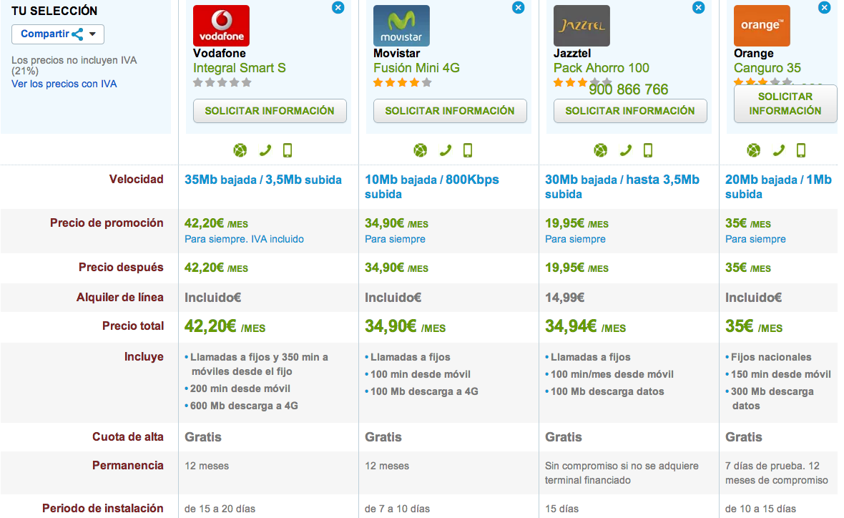844x518 pixels.
Task: Click Jazztel line rental 14,99€
Action: coord(564,298)
